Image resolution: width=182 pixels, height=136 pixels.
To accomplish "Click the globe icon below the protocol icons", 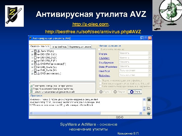I will point(149,114).
